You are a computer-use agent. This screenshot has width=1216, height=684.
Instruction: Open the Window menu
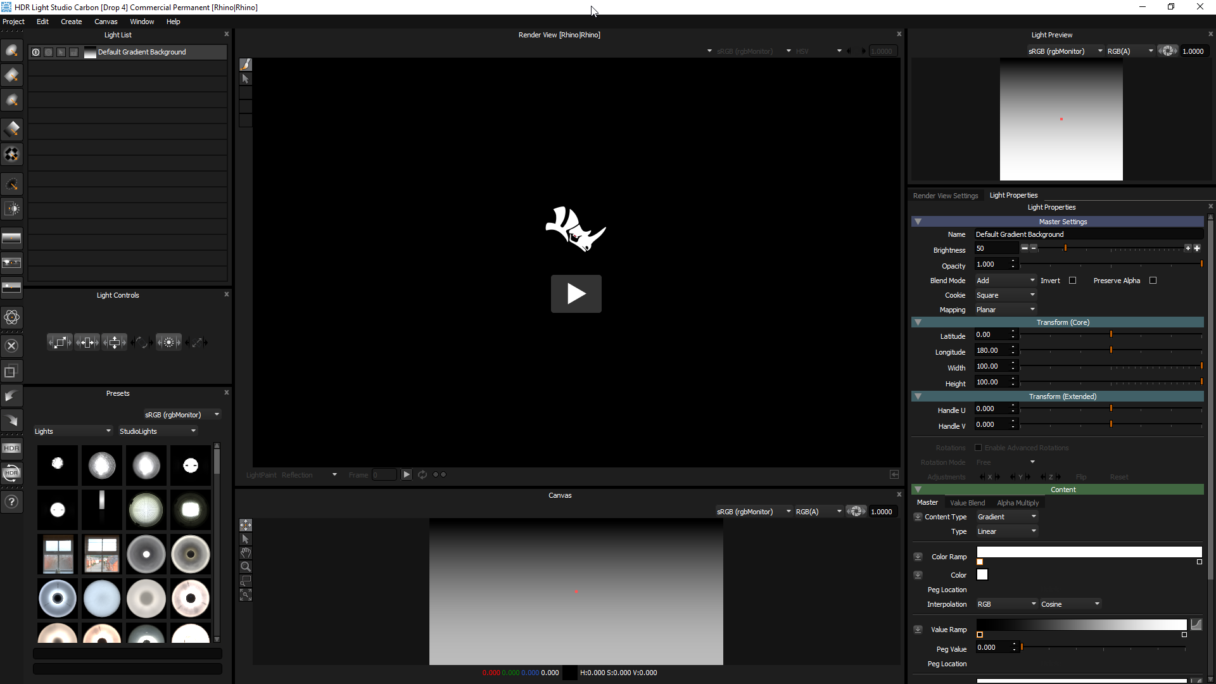pyautogui.click(x=142, y=22)
